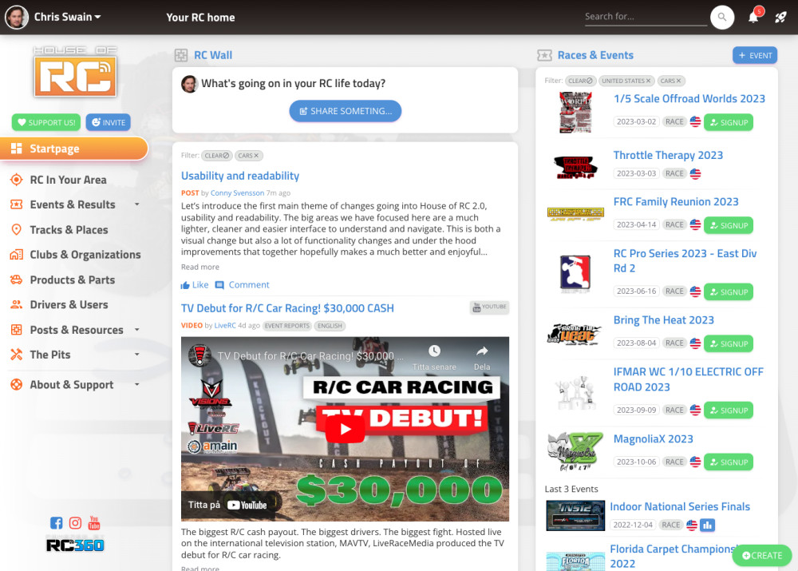Expand the Events & Results menu

coord(137,204)
